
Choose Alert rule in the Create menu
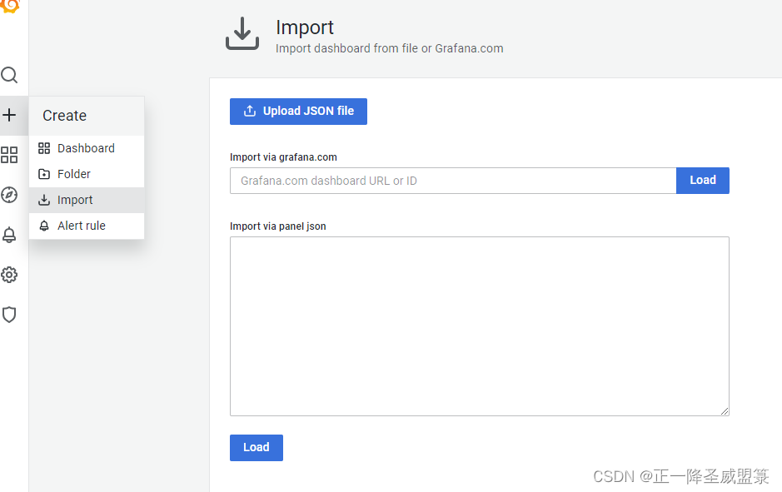87,226
